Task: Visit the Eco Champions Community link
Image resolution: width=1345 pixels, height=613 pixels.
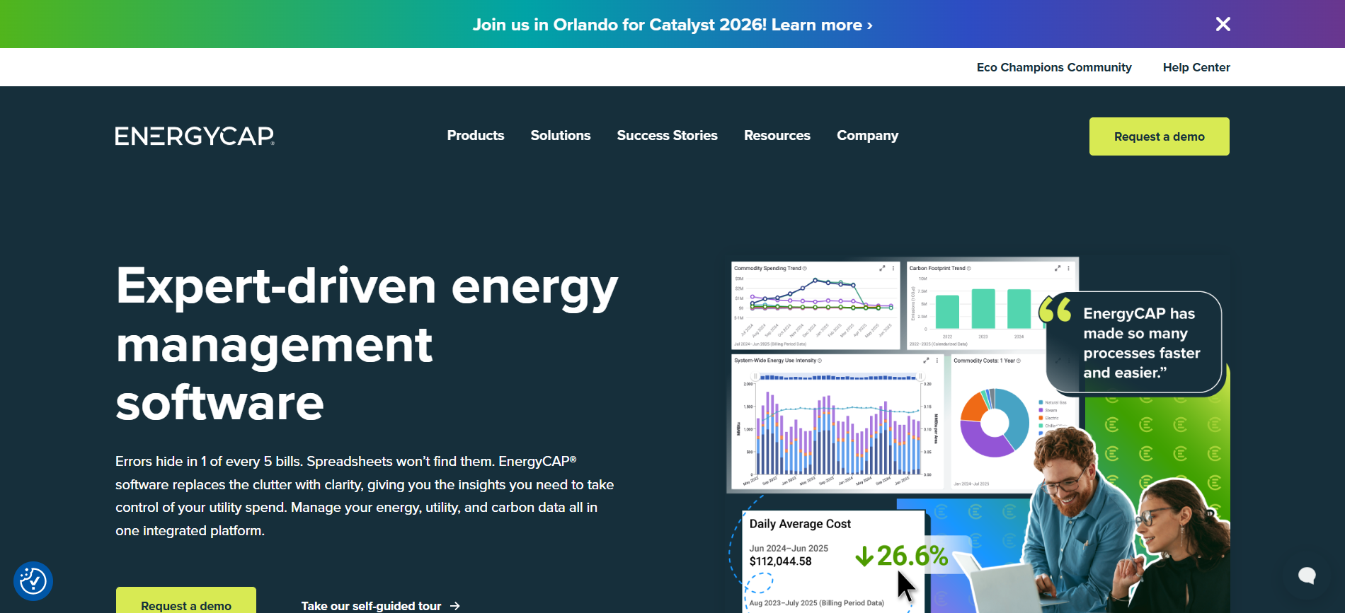Action: [1054, 67]
